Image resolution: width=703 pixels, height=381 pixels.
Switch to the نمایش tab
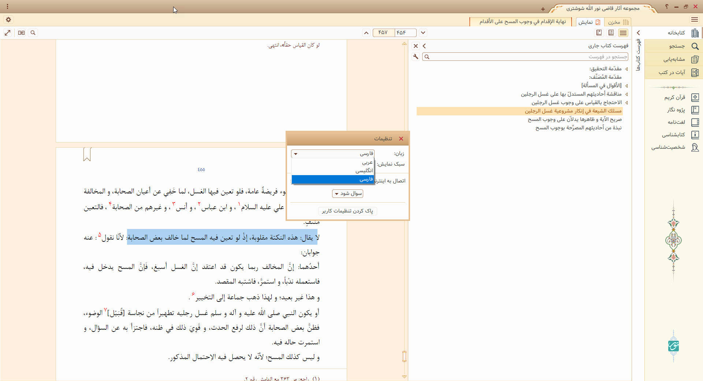589,22
